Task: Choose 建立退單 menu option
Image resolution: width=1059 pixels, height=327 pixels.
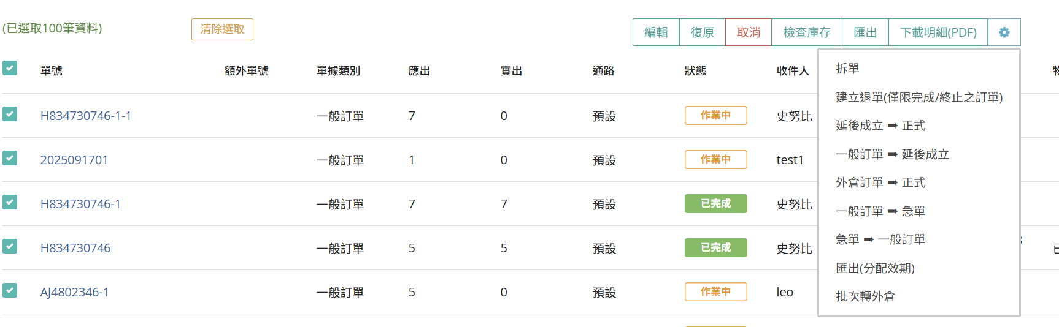Action: pyautogui.click(x=918, y=97)
